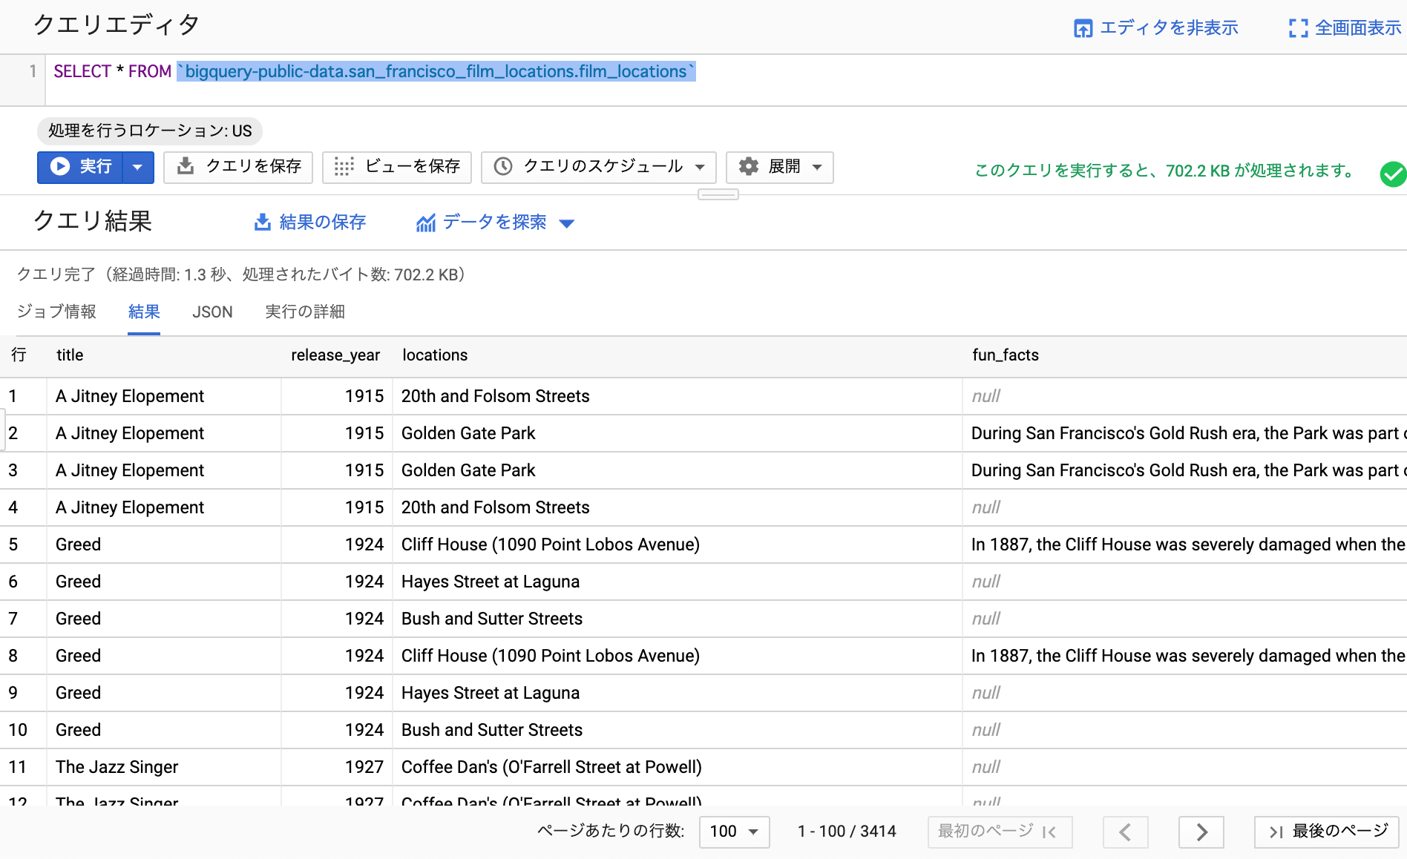
Task: Switch to the JSON tab
Action: click(x=212, y=312)
